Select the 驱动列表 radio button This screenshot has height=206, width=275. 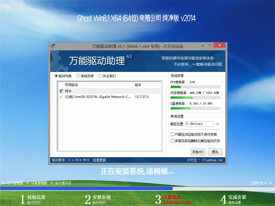(x=56, y=76)
